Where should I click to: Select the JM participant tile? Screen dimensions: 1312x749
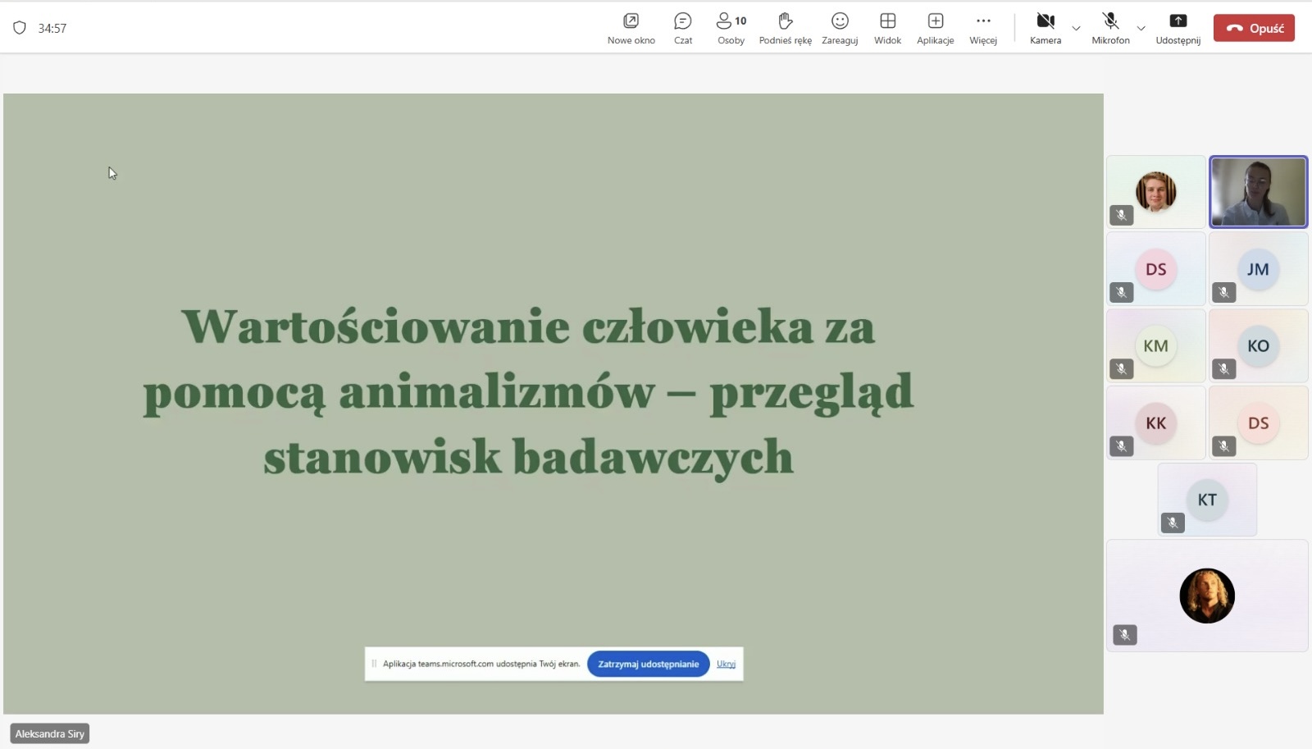pyautogui.click(x=1258, y=269)
